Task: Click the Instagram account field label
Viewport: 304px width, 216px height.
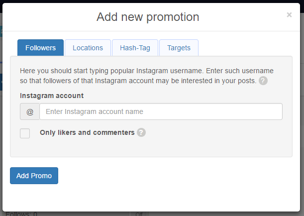Action: 52,96
